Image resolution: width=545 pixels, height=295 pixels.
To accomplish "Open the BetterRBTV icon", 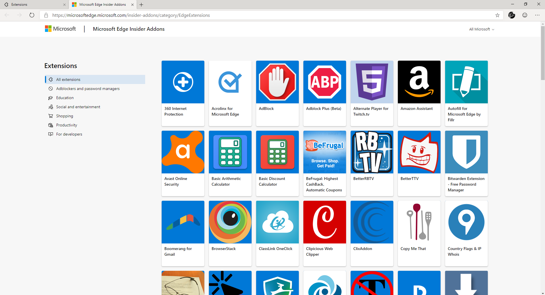I will click(x=372, y=152).
